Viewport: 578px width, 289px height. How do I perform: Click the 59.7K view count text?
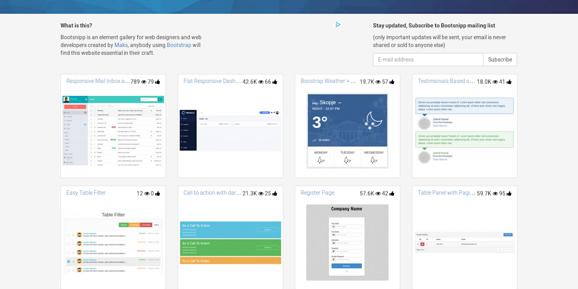pyautogui.click(x=484, y=194)
